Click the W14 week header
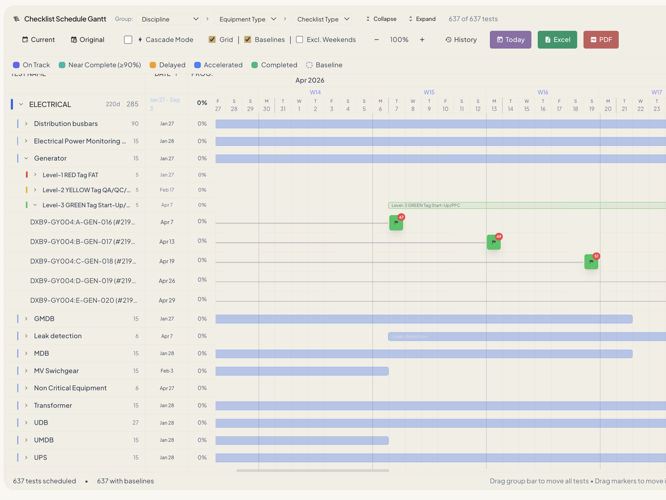This screenshot has height=500, width=666. pos(315,92)
